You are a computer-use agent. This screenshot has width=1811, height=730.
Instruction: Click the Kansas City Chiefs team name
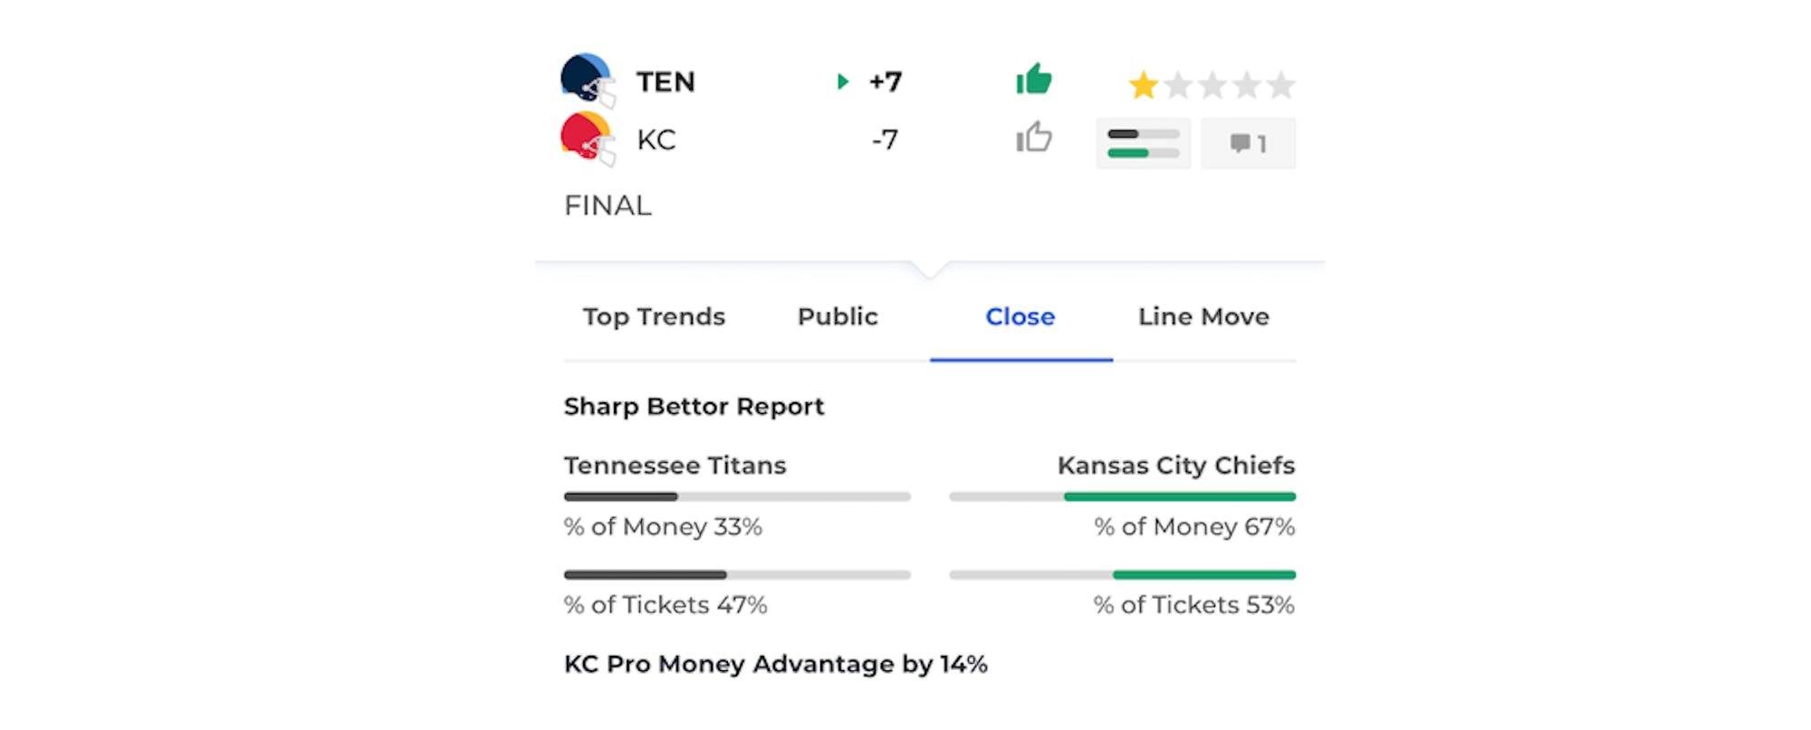click(x=1176, y=466)
